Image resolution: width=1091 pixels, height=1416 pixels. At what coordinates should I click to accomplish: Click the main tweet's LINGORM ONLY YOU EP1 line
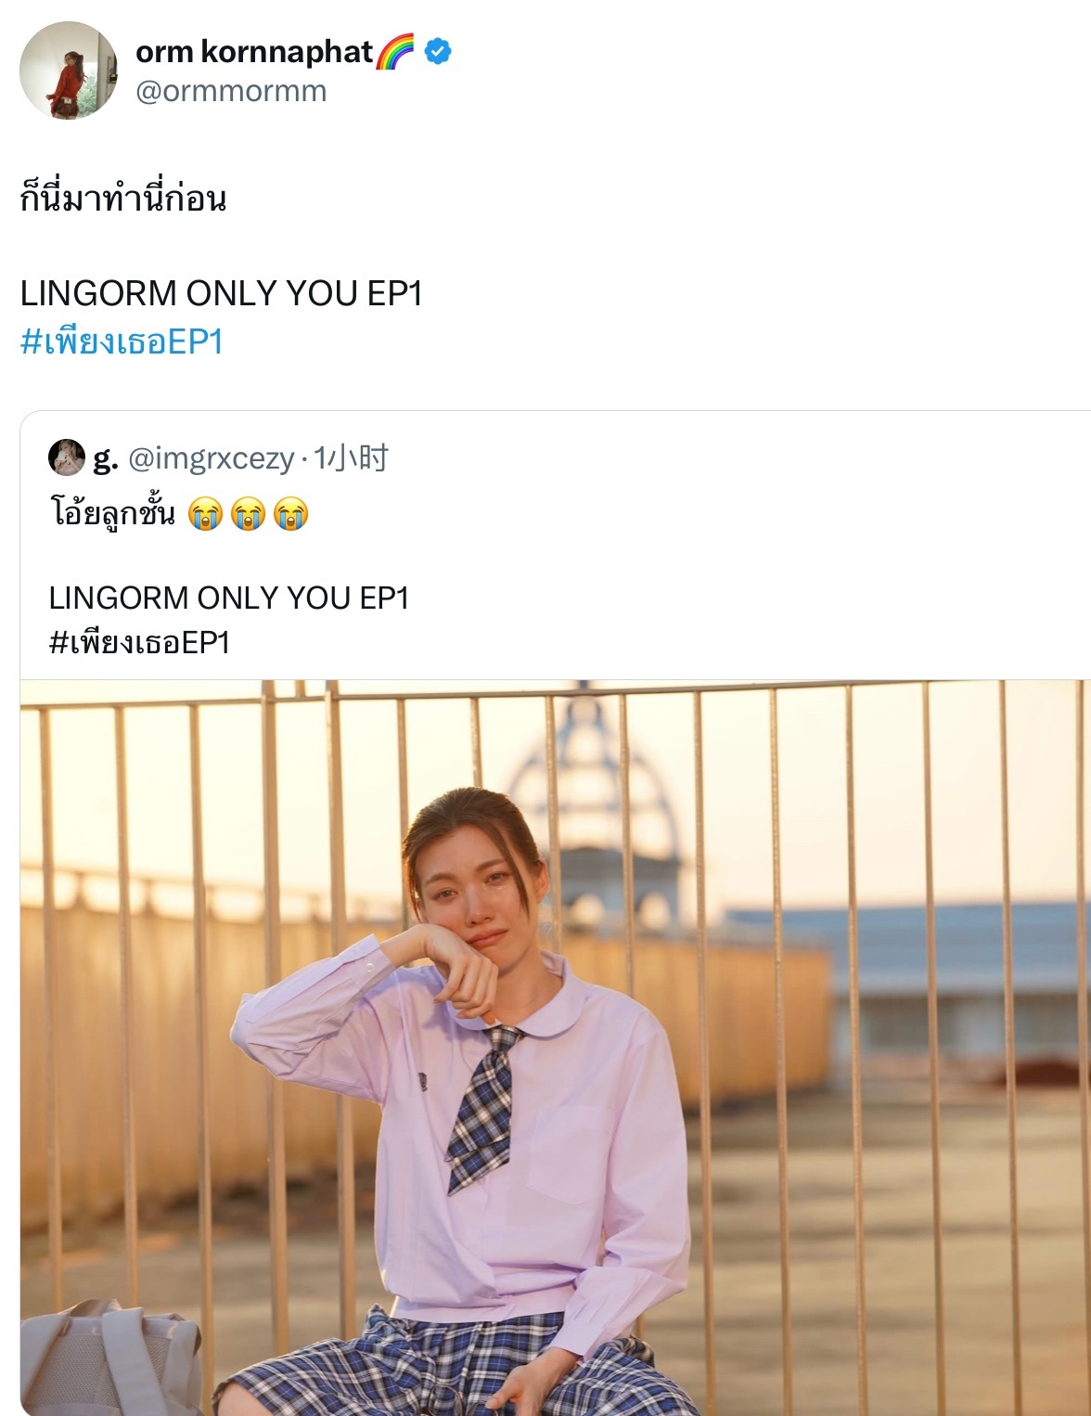tap(222, 293)
